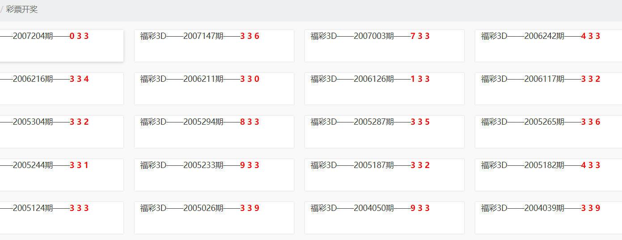622x240 pixels.
Task: Select the 福彩3D 2006211期 card
Action: (x=214, y=88)
